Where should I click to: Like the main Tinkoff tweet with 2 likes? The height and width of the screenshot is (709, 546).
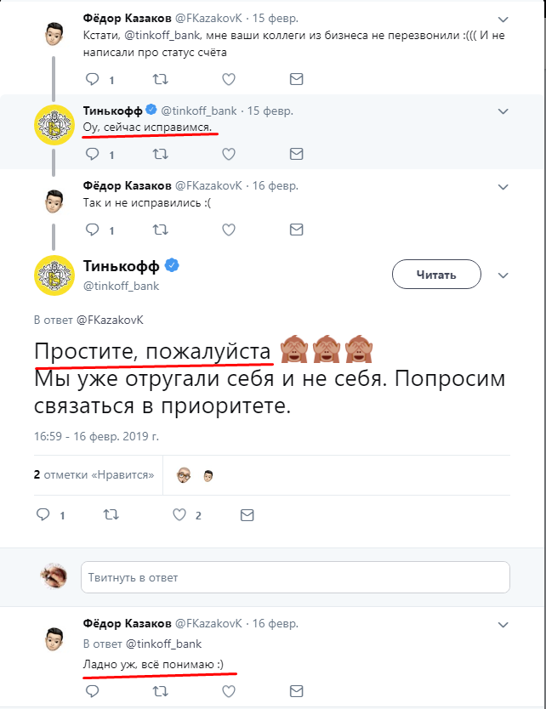click(x=179, y=515)
